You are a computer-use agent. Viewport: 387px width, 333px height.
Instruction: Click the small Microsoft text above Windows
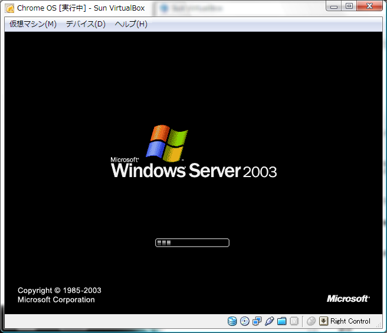pyautogui.click(x=124, y=159)
